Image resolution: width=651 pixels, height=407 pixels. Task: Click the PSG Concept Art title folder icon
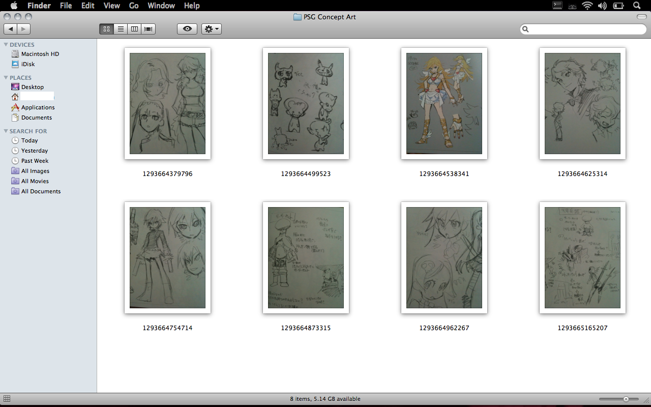coord(298,17)
